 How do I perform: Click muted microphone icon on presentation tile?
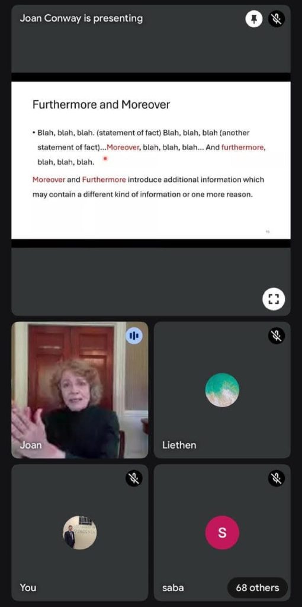pos(277,19)
